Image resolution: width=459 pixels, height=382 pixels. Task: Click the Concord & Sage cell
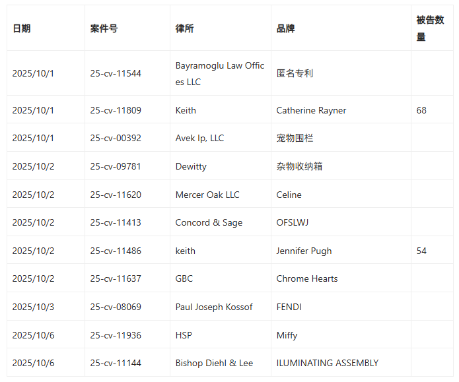pyautogui.click(x=209, y=222)
